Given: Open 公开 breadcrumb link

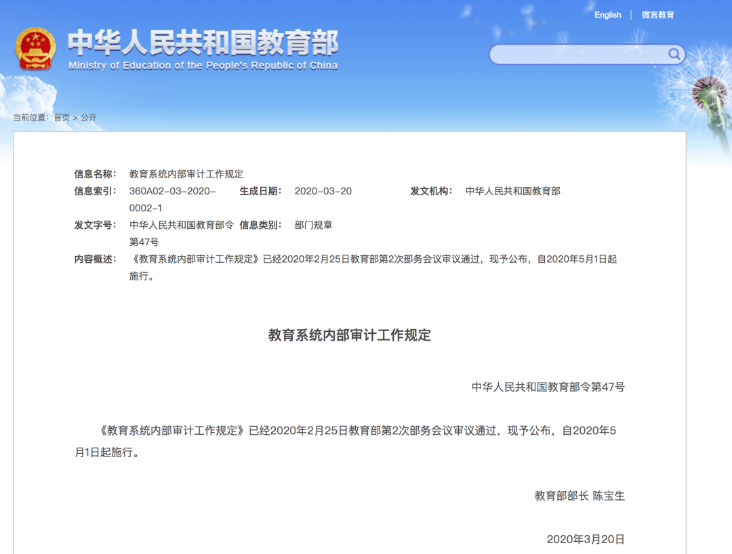Looking at the screenshot, I should click(x=88, y=118).
